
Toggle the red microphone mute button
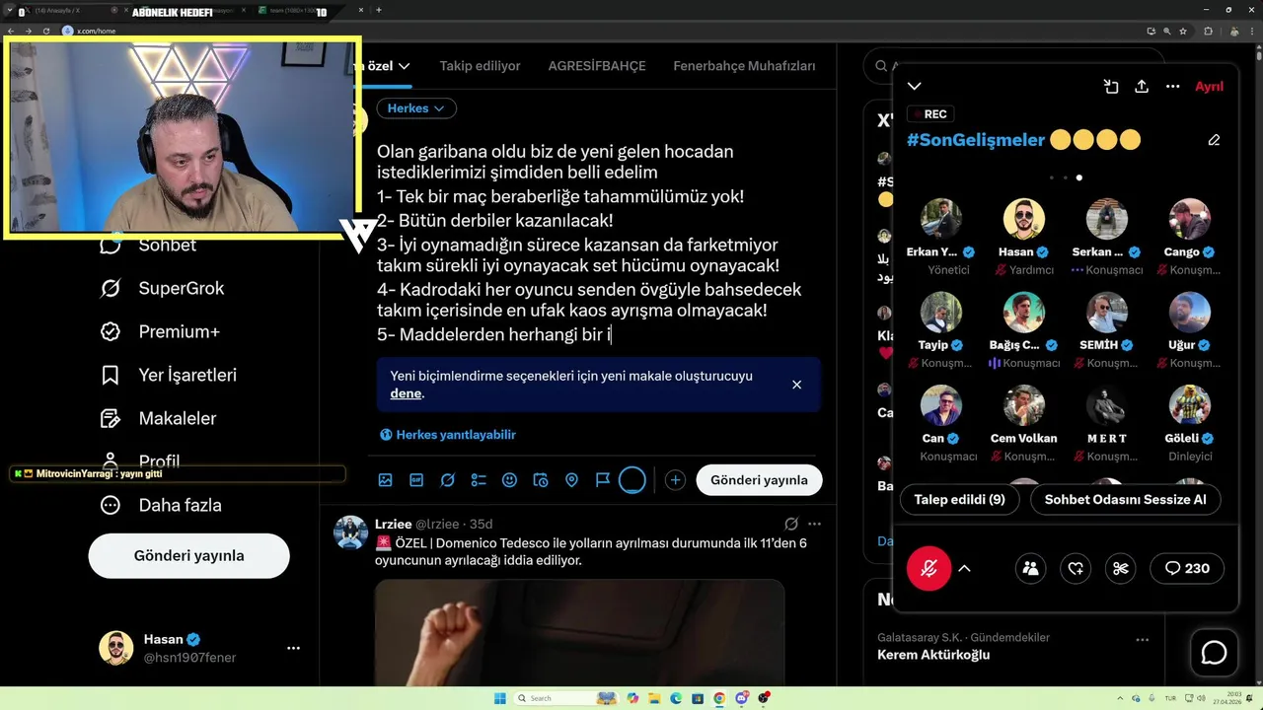(929, 568)
